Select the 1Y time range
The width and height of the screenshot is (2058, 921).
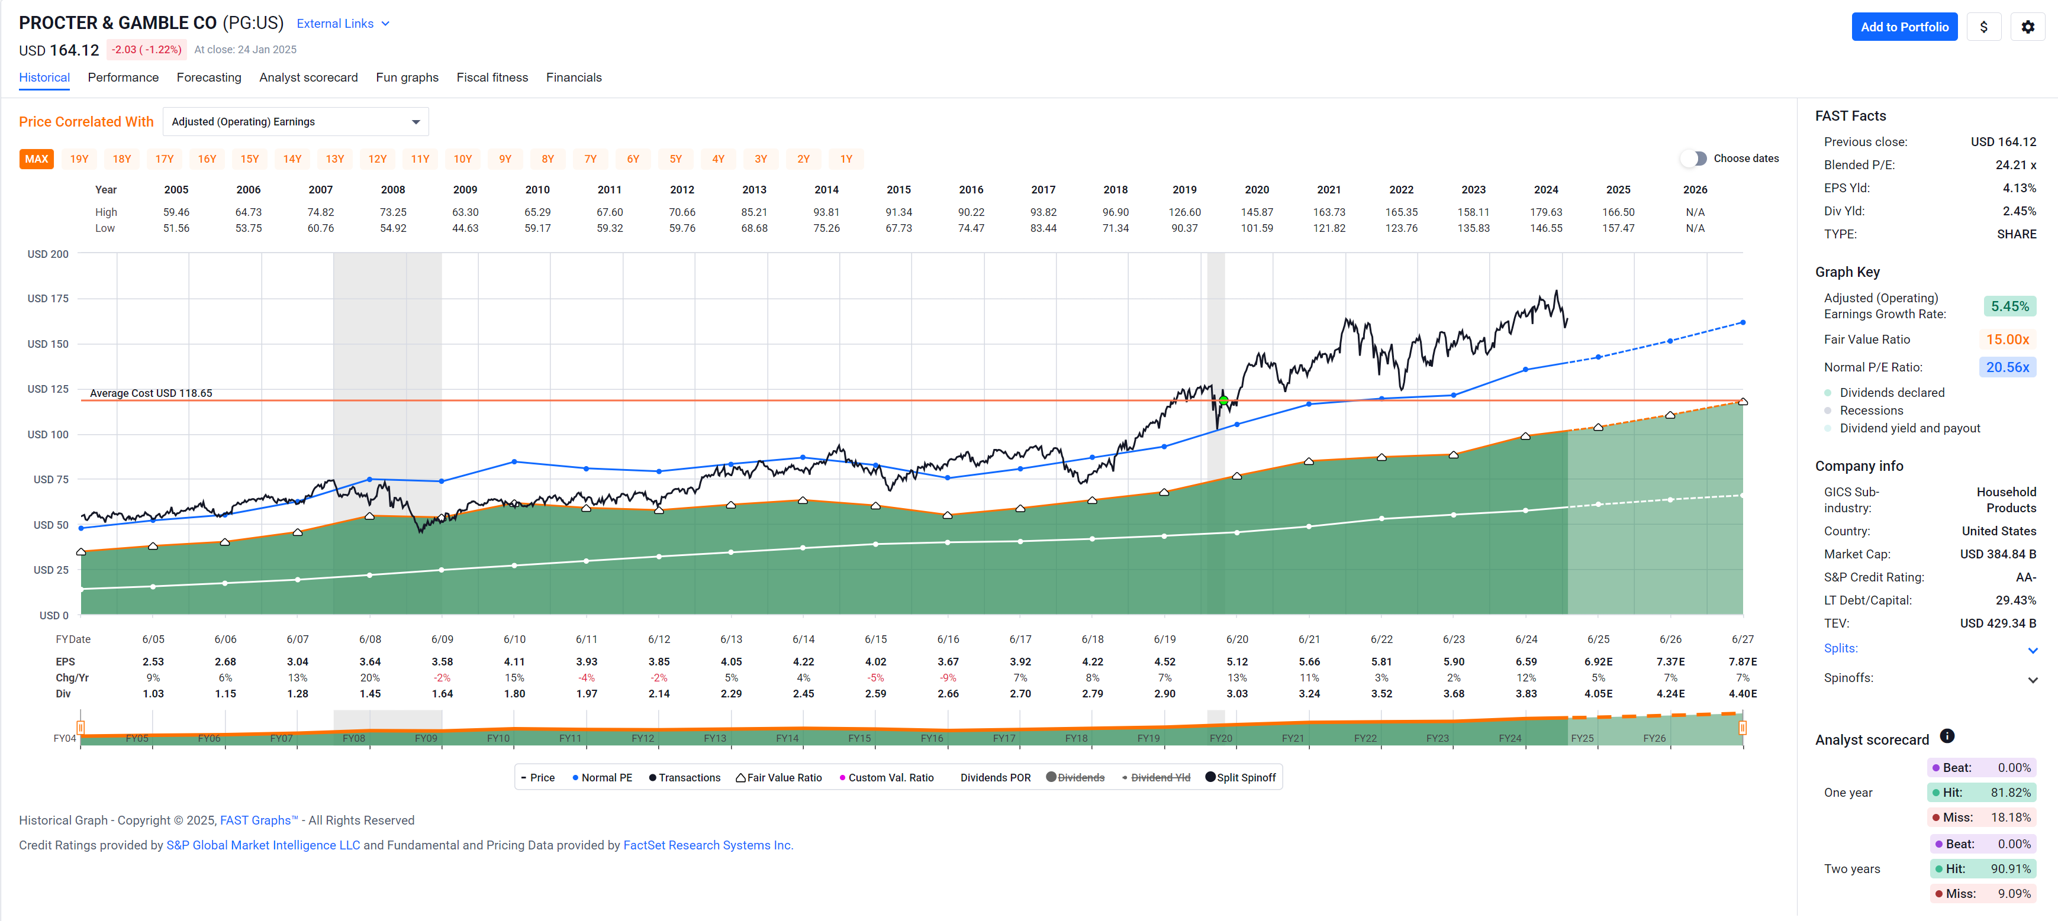coord(846,159)
